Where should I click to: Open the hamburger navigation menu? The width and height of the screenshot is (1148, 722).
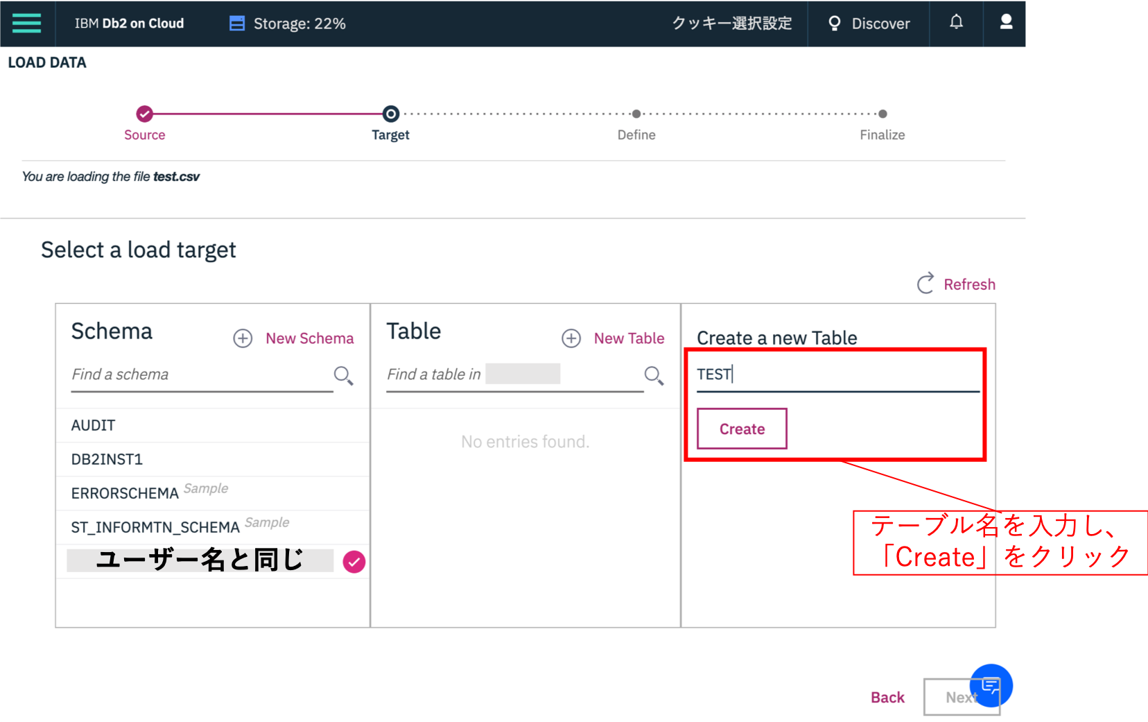[x=27, y=23]
